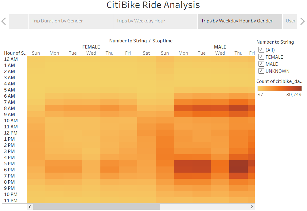
Task: Click the Number to String filter title
Action: point(275,42)
